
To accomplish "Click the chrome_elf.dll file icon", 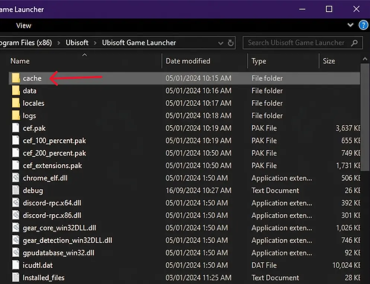I will tap(16, 178).
